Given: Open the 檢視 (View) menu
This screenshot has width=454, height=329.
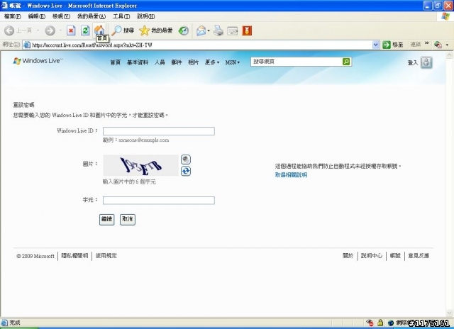Looking at the screenshot, I should (61, 16).
